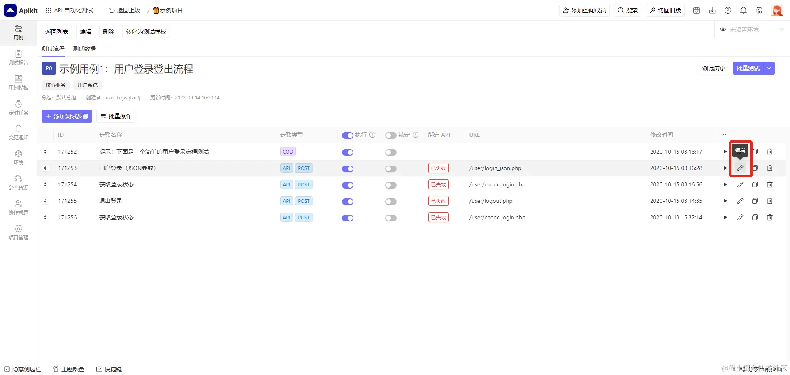The image size is (790, 375).
Task: Copy step 171256 with the duplicate icon
Action: 755,217
